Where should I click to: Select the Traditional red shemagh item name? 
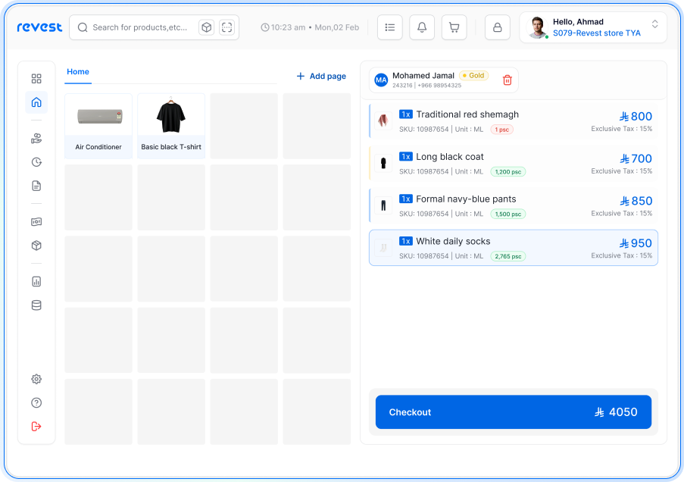pos(467,114)
